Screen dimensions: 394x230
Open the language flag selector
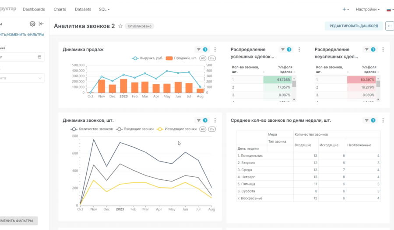point(389,9)
